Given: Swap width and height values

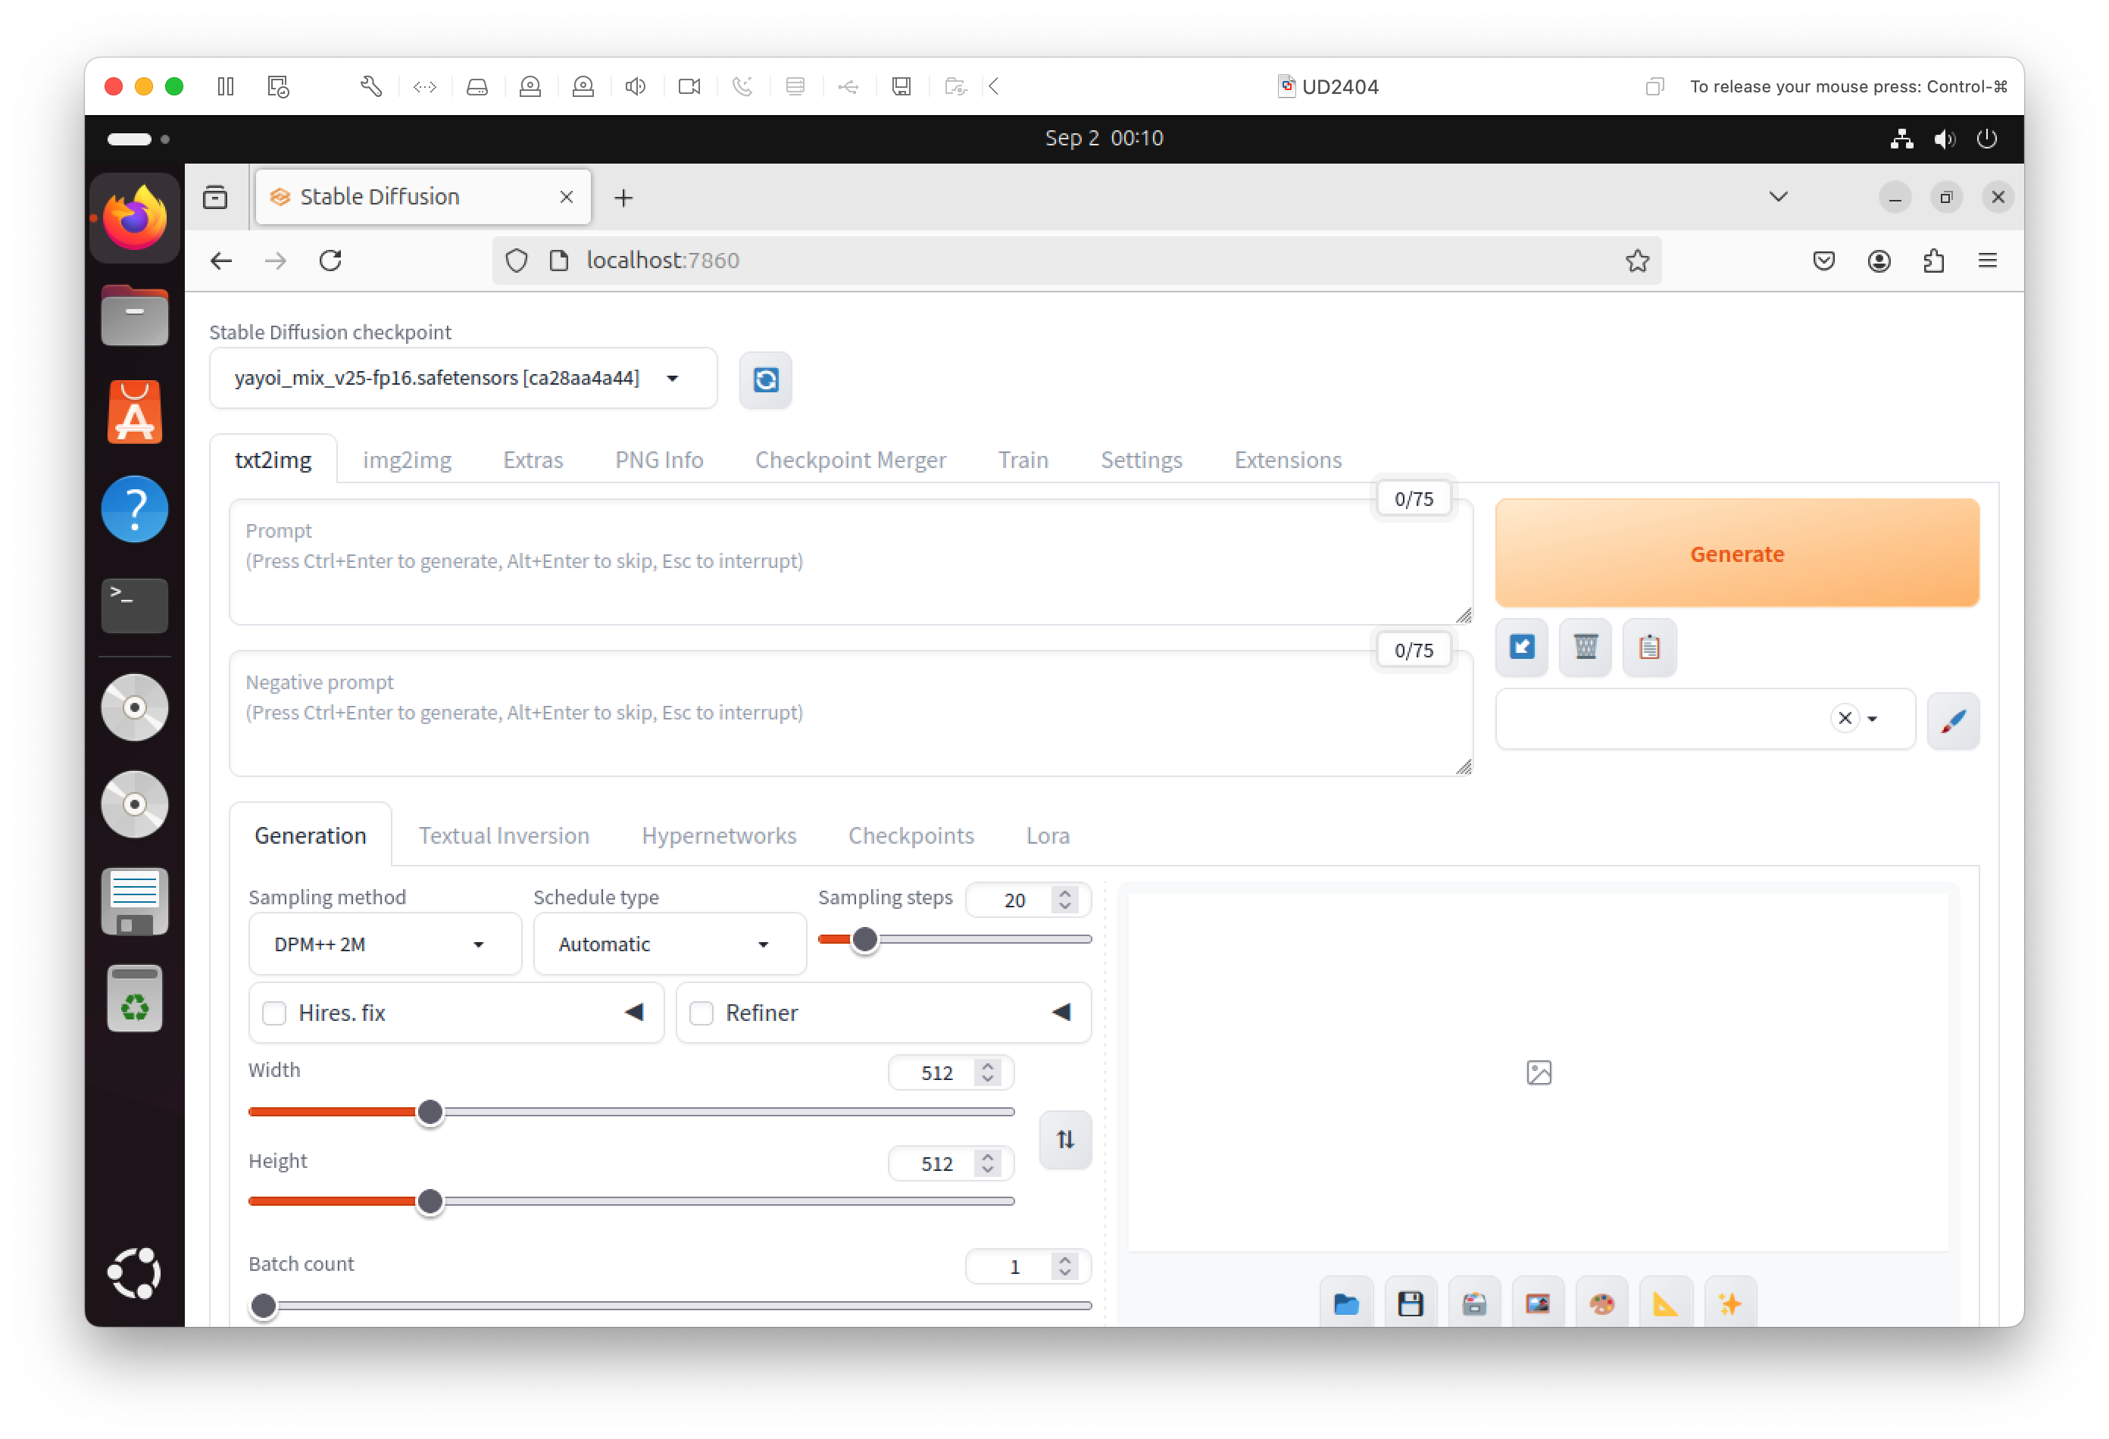Looking at the screenshot, I should point(1064,1140).
